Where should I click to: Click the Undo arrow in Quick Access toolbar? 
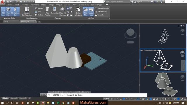(x=24, y=2)
